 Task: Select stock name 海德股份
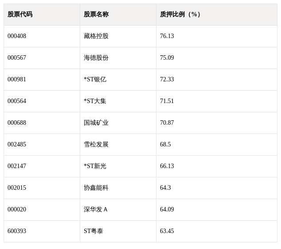pos(96,57)
